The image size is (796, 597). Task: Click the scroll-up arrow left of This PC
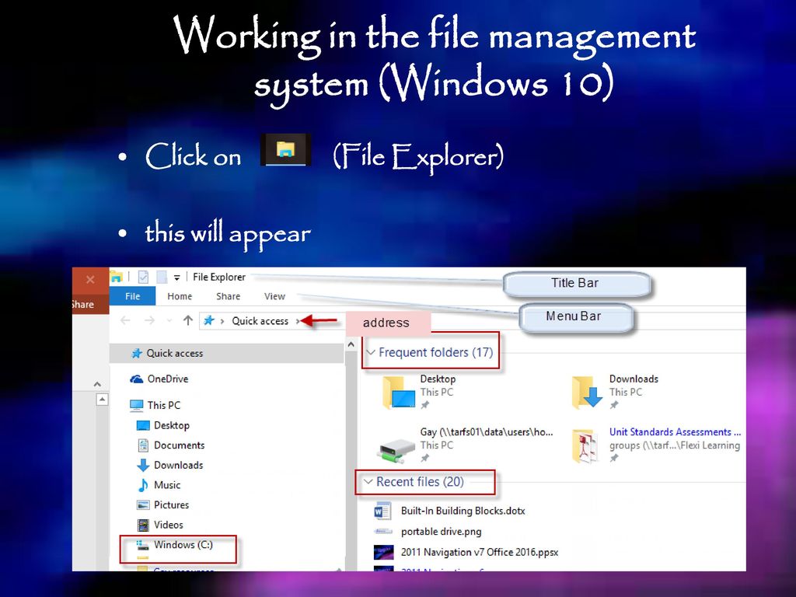[102, 400]
